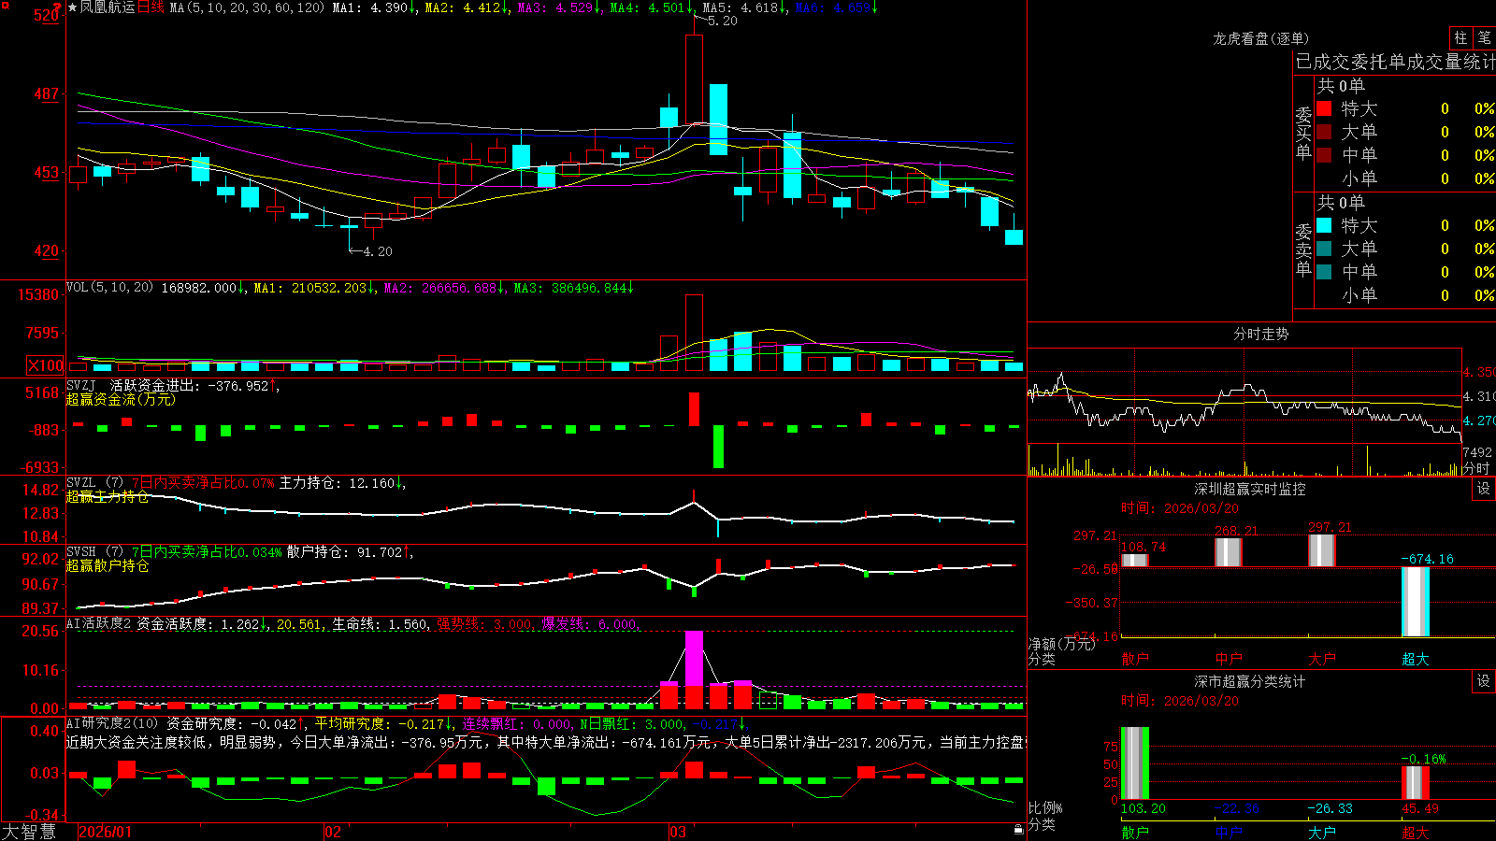
Task: Click the 4.20 low price label
Action: pos(377,251)
